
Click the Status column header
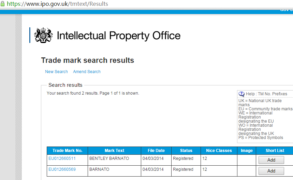tap(186, 151)
